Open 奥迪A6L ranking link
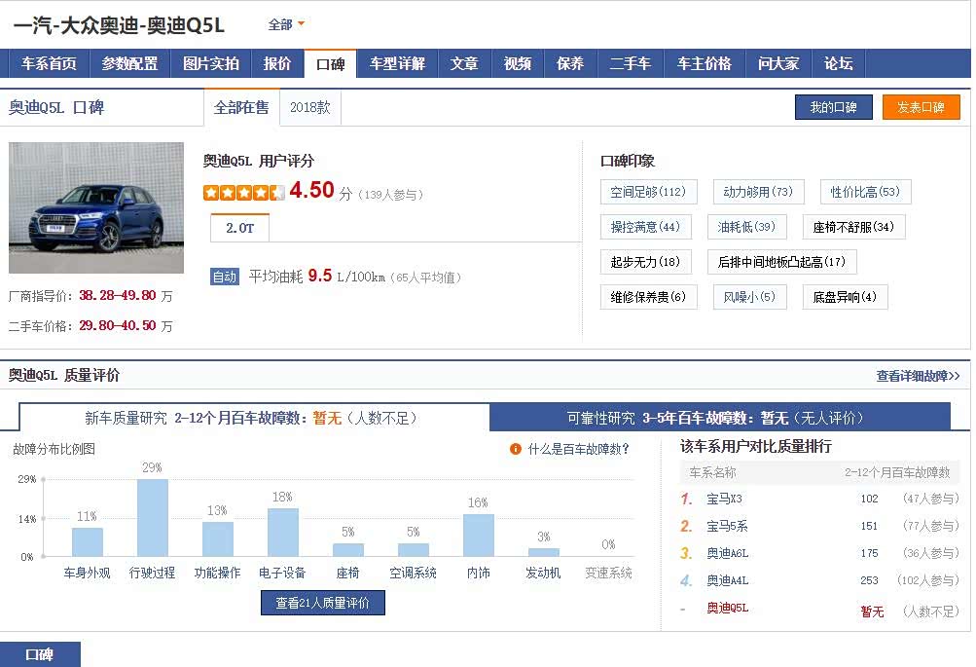 727,553
